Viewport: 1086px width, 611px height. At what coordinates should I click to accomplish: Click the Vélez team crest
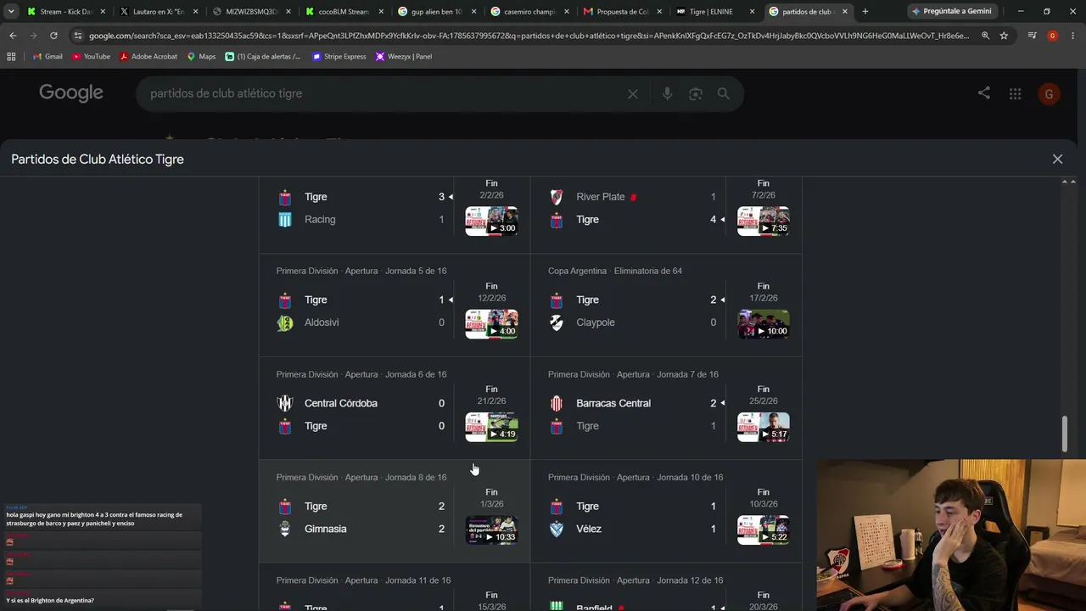[x=557, y=529]
